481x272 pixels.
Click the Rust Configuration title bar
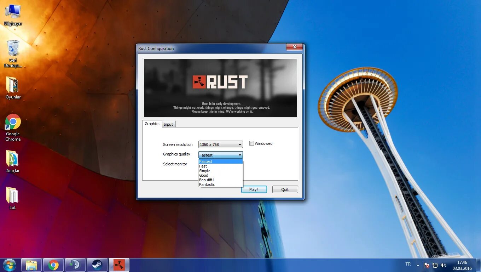click(x=211, y=48)
